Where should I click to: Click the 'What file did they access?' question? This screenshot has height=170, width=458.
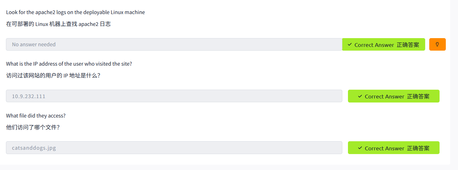(36, 116)
